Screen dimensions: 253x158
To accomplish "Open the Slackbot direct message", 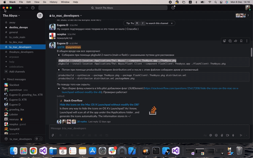I will (x=14, y=85).
